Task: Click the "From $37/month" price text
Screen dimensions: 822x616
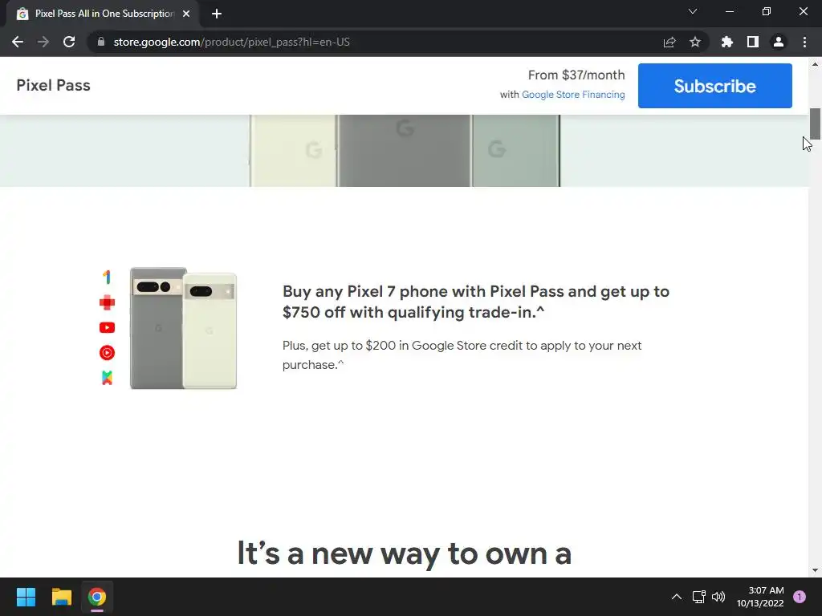Action: [576, 75]
